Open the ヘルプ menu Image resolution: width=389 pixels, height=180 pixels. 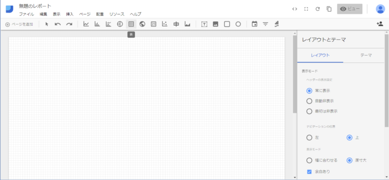[136, 15]
